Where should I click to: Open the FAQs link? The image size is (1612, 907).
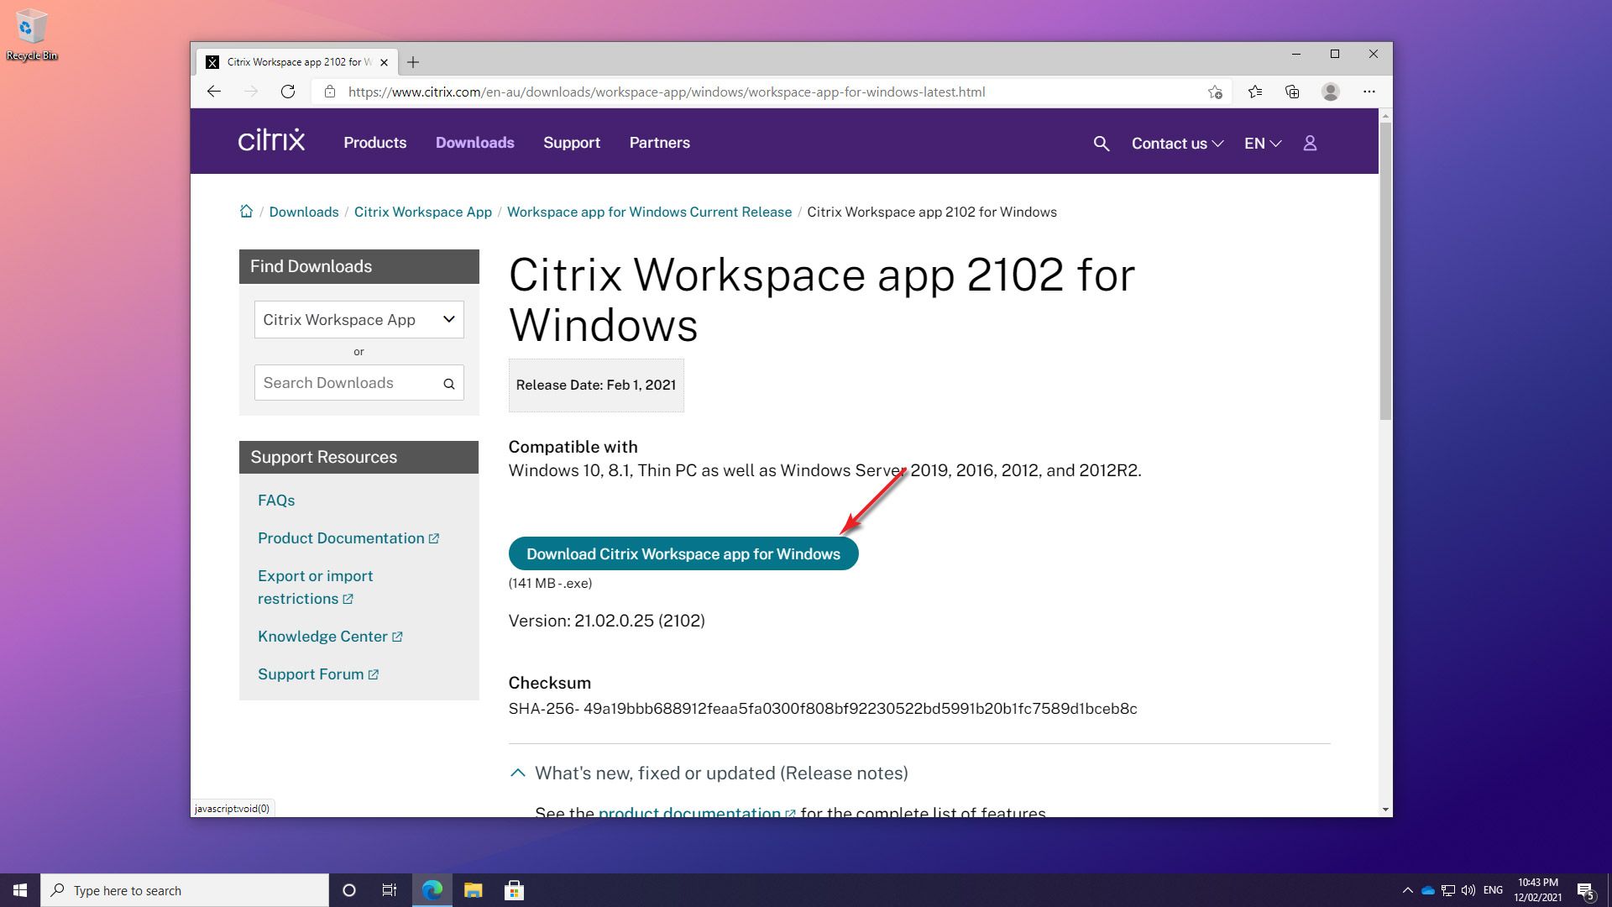[x=276, y=501]
